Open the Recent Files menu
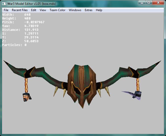 coord(20,10)
